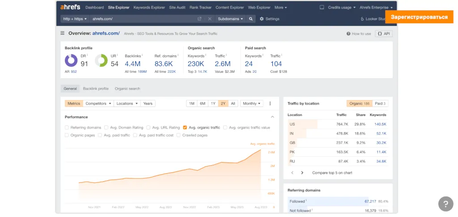Viewport: 458px width, 217px height.
Task: Open Web Explorer
Action: 259,7
